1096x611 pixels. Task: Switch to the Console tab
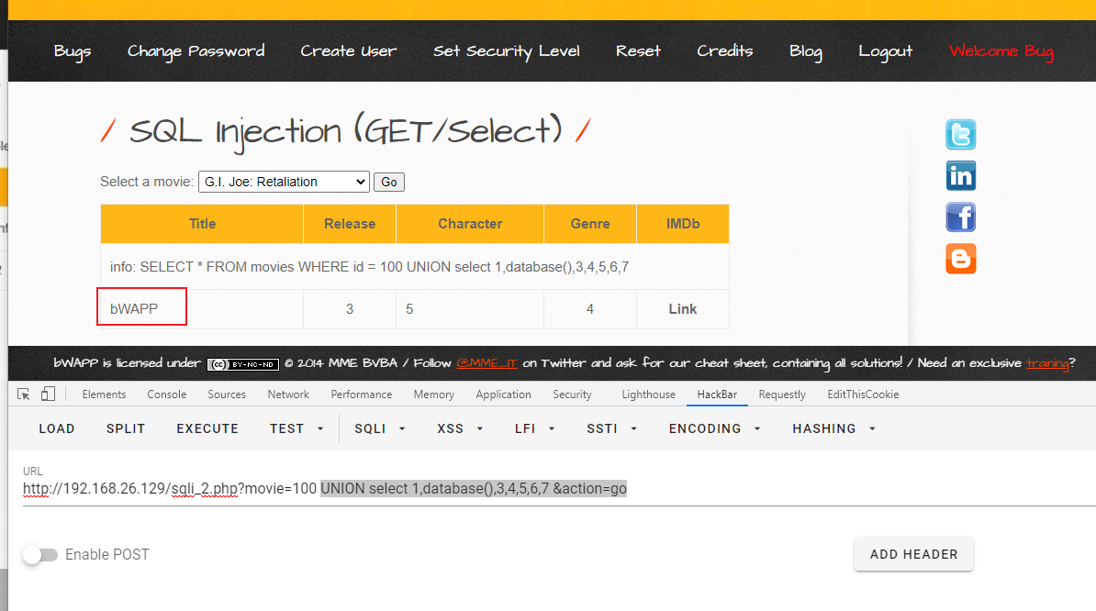166,394
